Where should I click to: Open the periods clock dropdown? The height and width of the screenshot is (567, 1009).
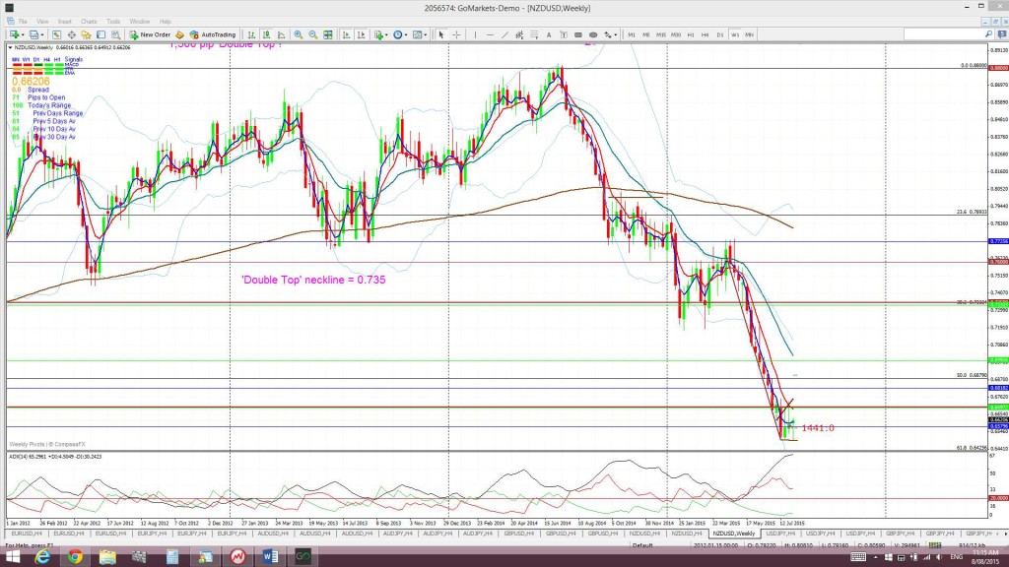click(400, 34)
